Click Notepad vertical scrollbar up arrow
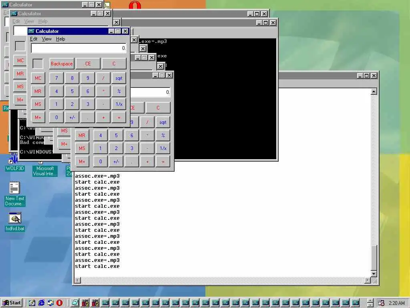The image size is (410, 308). [x=374, y=92]
